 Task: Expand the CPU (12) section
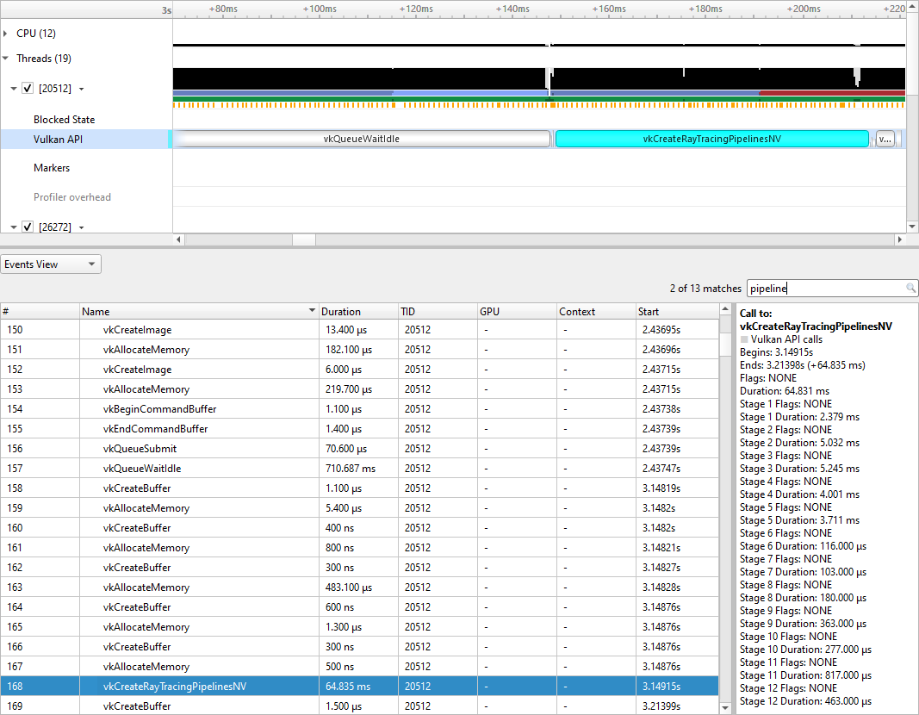click(6, 34)
